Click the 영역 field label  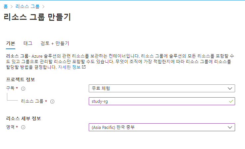pos(10,127)
